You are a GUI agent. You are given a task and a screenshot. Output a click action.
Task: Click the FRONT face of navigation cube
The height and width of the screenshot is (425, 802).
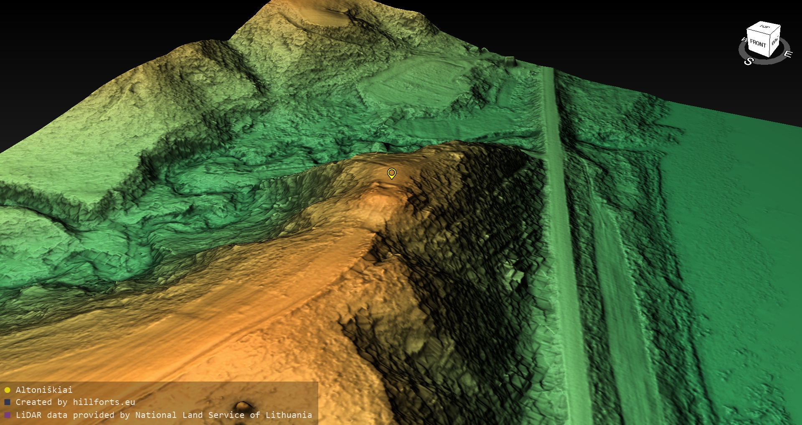tap(757, 43)
